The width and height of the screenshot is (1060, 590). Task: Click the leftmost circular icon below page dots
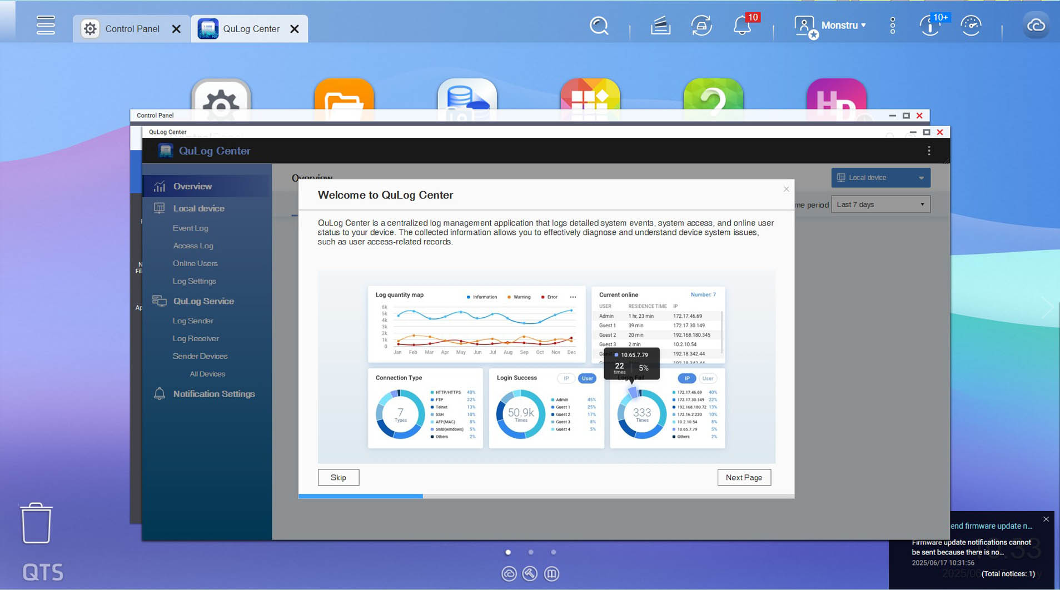509,573
